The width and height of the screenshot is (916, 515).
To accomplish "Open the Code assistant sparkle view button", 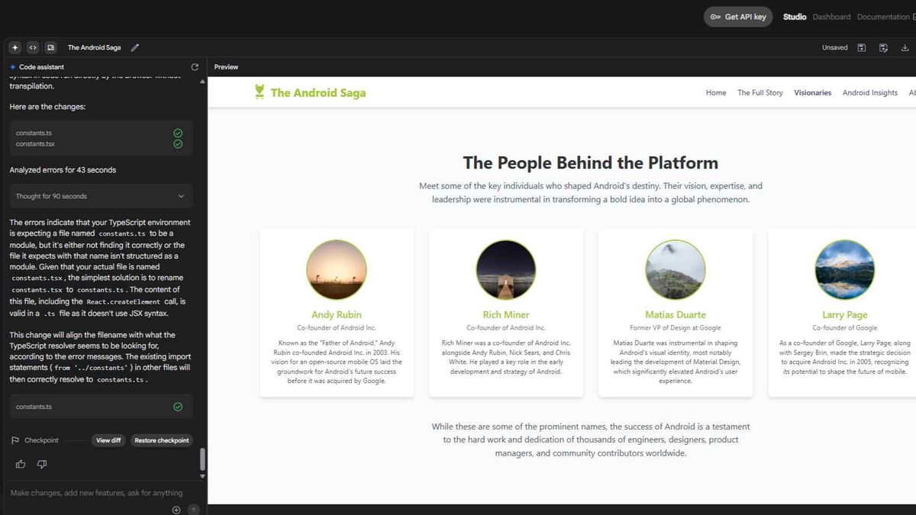I will point(15,47).
